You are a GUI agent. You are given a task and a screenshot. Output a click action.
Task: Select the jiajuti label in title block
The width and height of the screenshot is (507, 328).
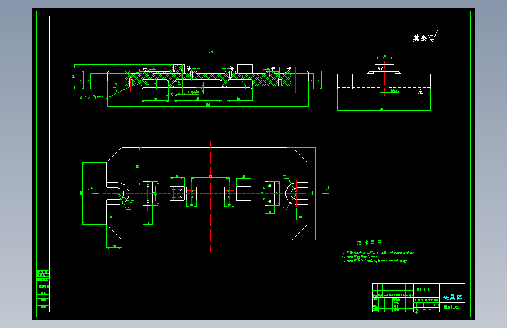(x=451, y=307)
